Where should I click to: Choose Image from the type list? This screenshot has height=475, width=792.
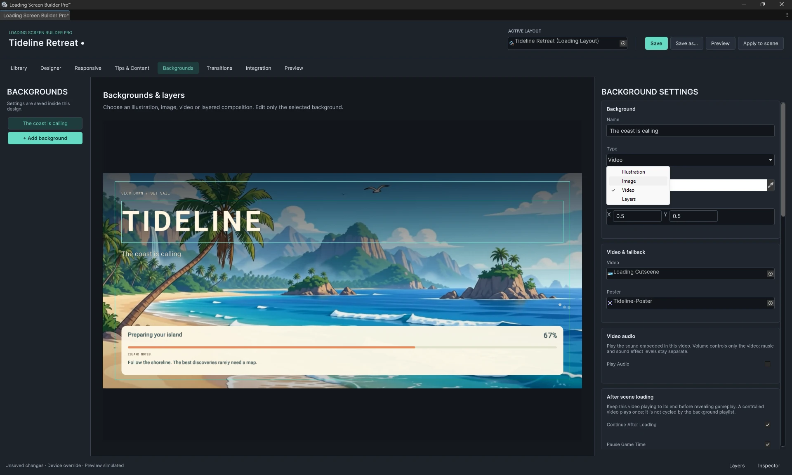(638, 181)
